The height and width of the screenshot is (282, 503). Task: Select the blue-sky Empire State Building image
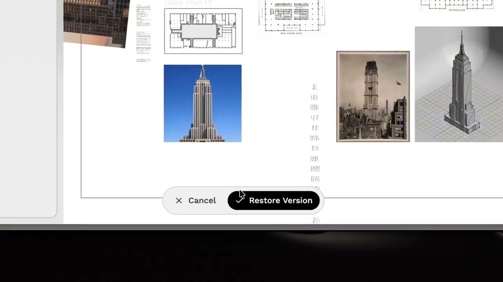(202, 103)
